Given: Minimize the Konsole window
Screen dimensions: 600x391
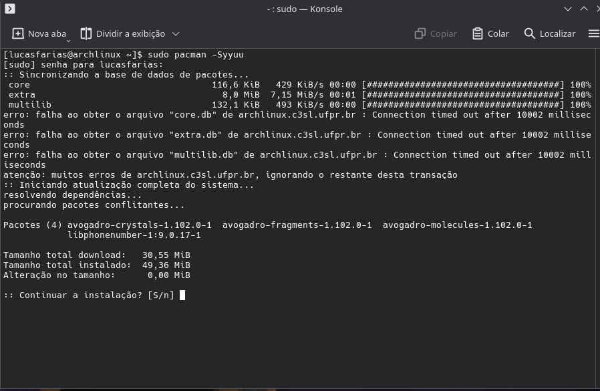Looking at the screenshot, I should pos(568,9).
